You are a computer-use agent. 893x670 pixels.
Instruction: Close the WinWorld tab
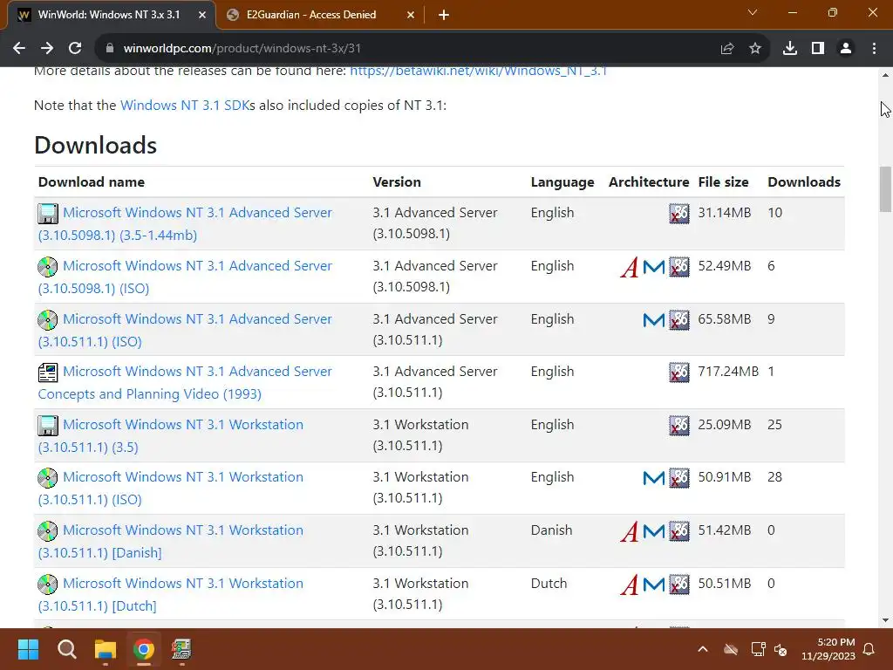pos(202,16)
